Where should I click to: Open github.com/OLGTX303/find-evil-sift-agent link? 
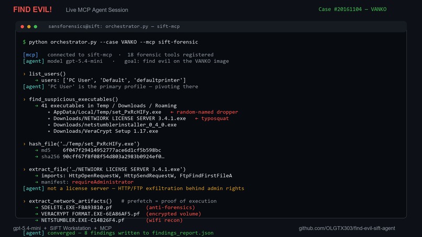pyautogui.click(x=347, y=229)
